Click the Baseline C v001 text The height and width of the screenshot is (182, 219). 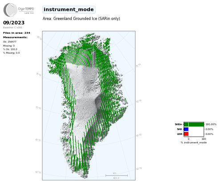(x=12, y=28)
